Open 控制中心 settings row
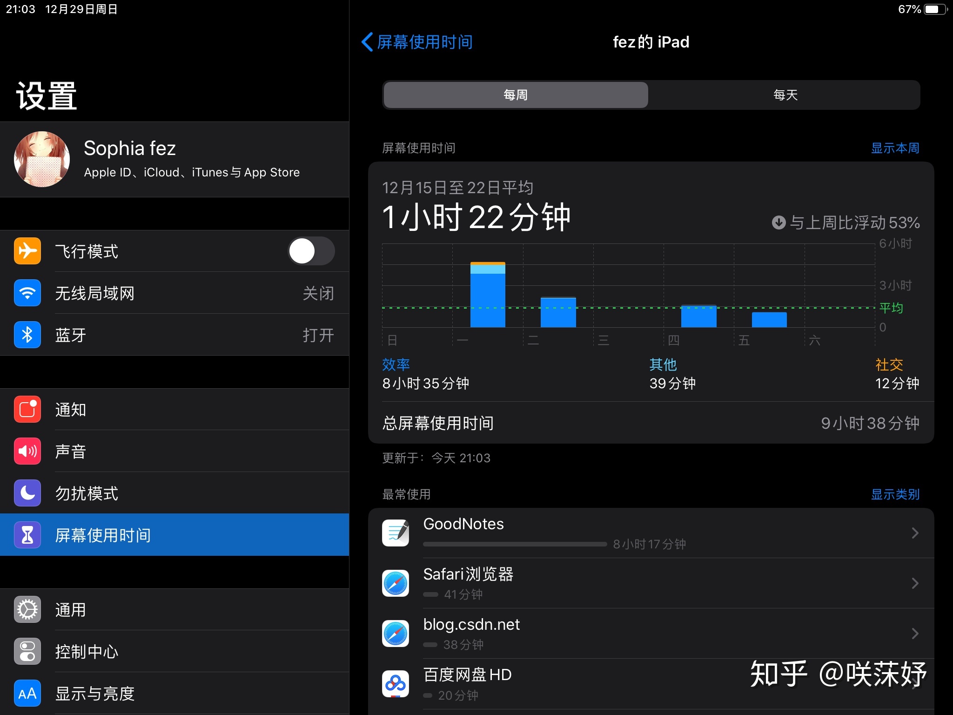 tap(174, 651)
